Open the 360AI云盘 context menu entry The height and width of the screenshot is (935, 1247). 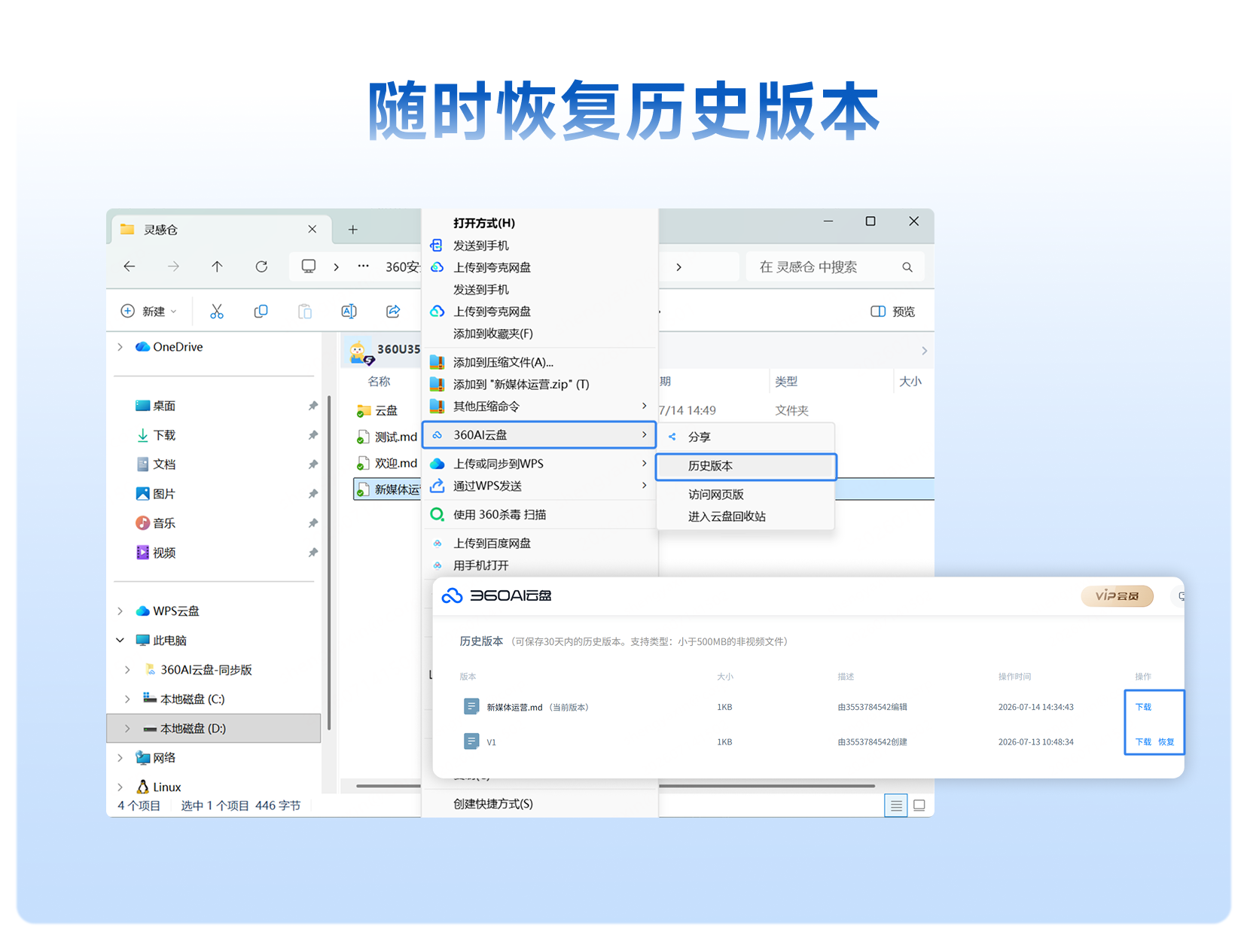539,435
